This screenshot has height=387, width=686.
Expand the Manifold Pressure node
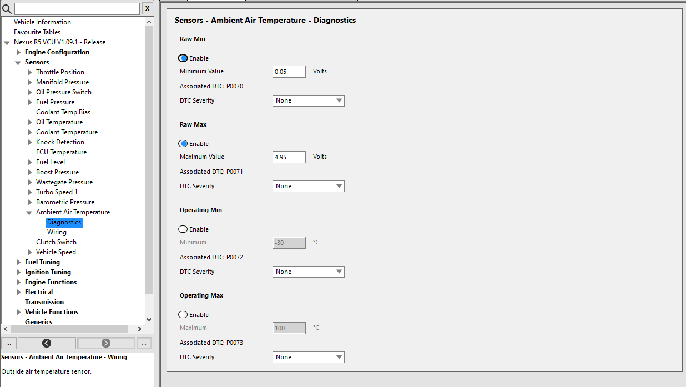pos(30,82)
